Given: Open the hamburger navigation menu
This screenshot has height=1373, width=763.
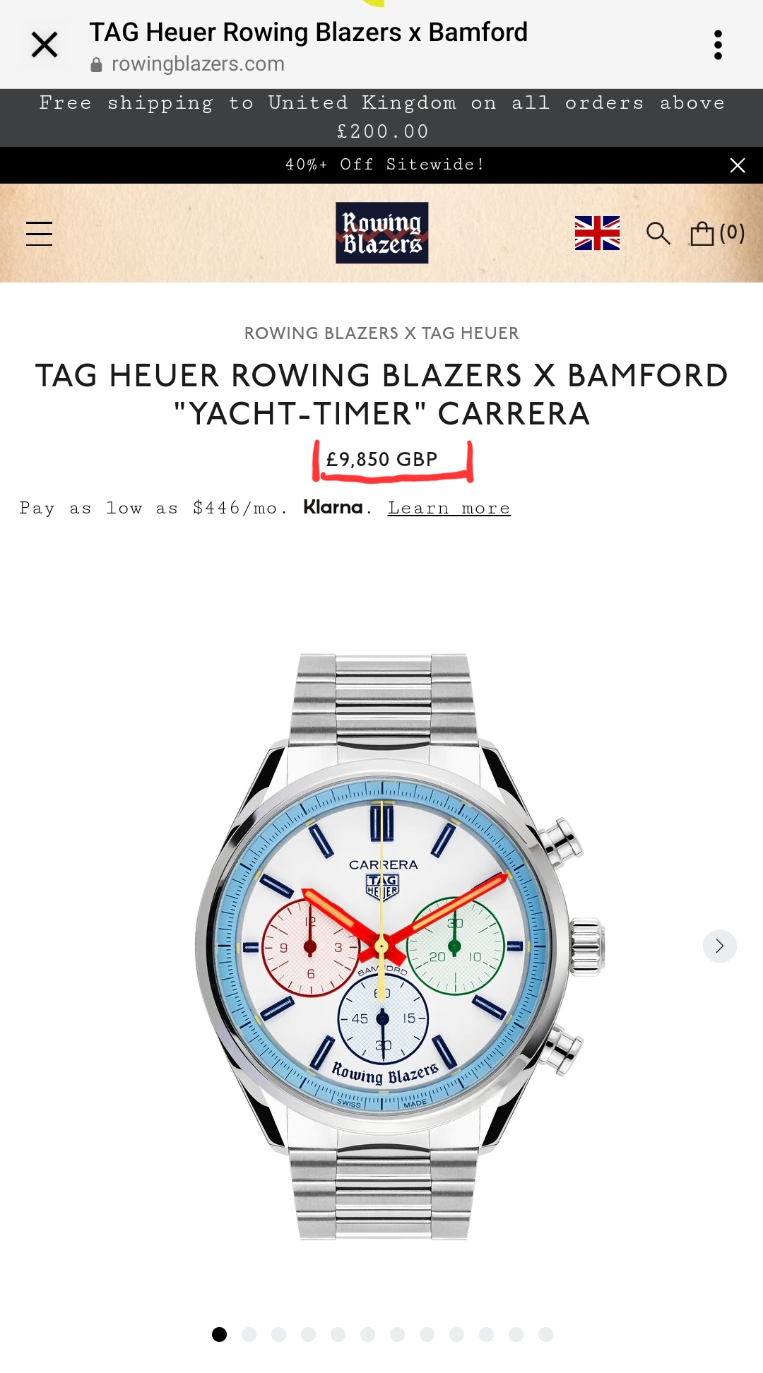Looking at the screenshot, I should point(39,234).
